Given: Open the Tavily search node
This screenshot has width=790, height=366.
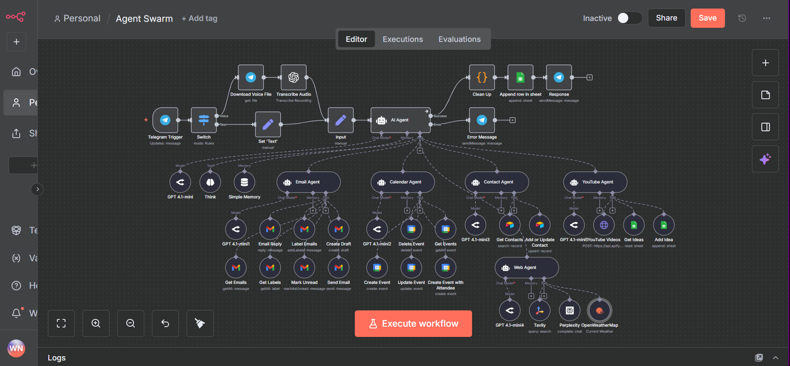Looking at the screenshot, I should (x=540, y=310).
